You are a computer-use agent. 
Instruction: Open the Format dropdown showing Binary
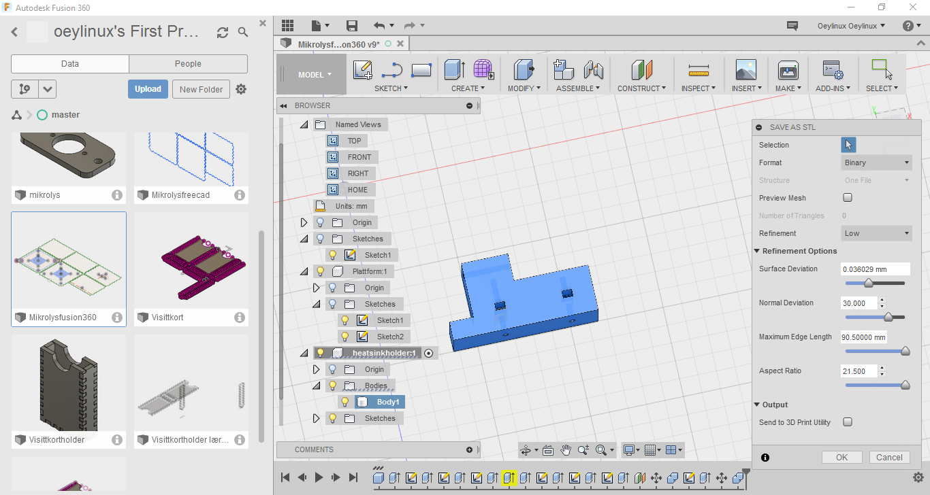tap(876, 163)
